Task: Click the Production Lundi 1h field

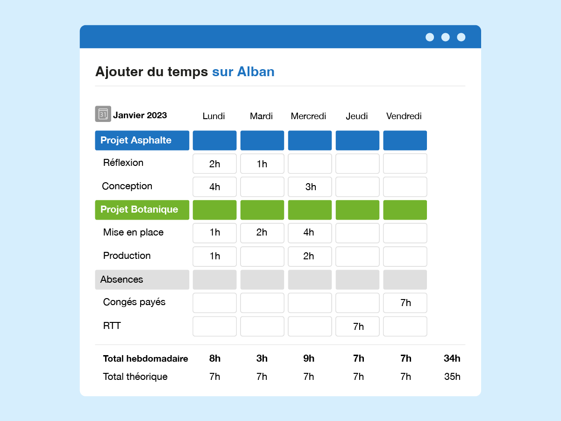Action: (x=215, y=257)
